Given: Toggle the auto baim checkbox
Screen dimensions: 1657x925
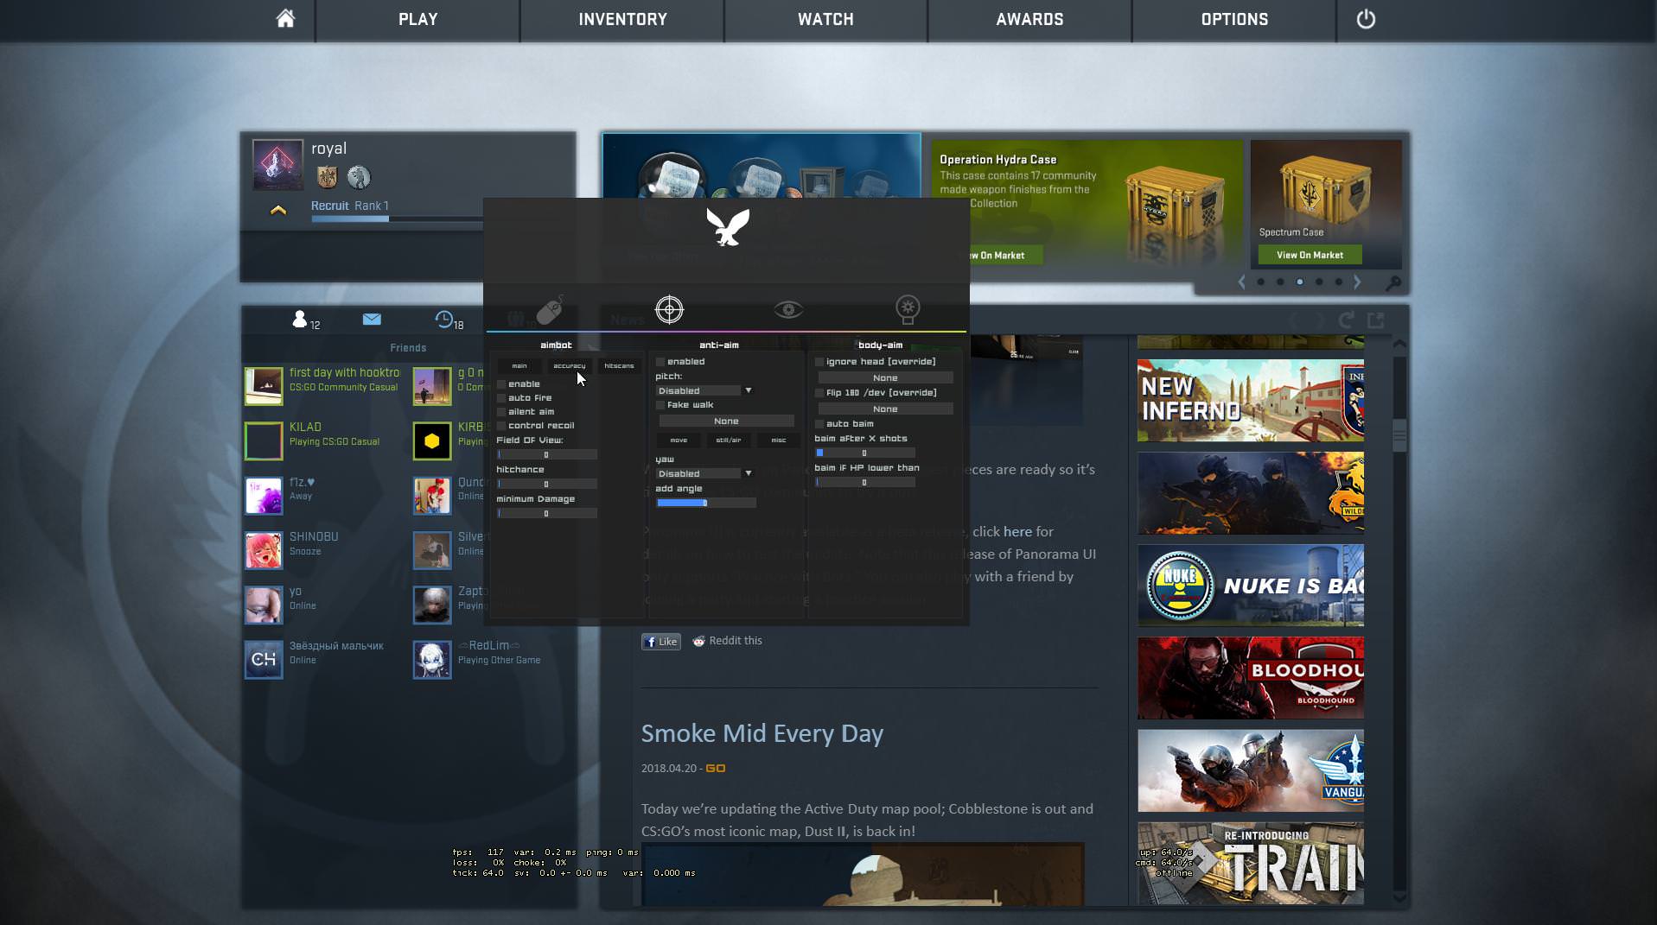Looking at the screenshot, I should [x=819, y=424].
